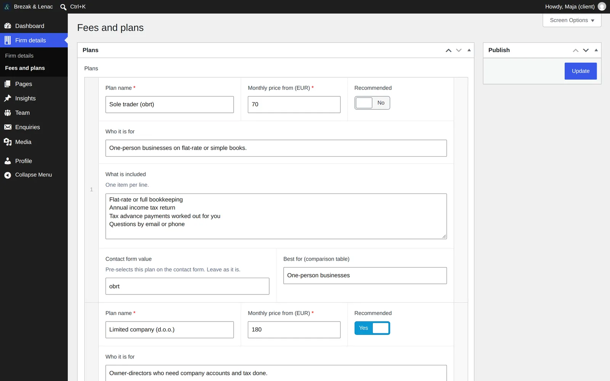Open the Fees and plans submenu item
The width and height of the screenshot is (610, 381).
[x=25, y=68]
